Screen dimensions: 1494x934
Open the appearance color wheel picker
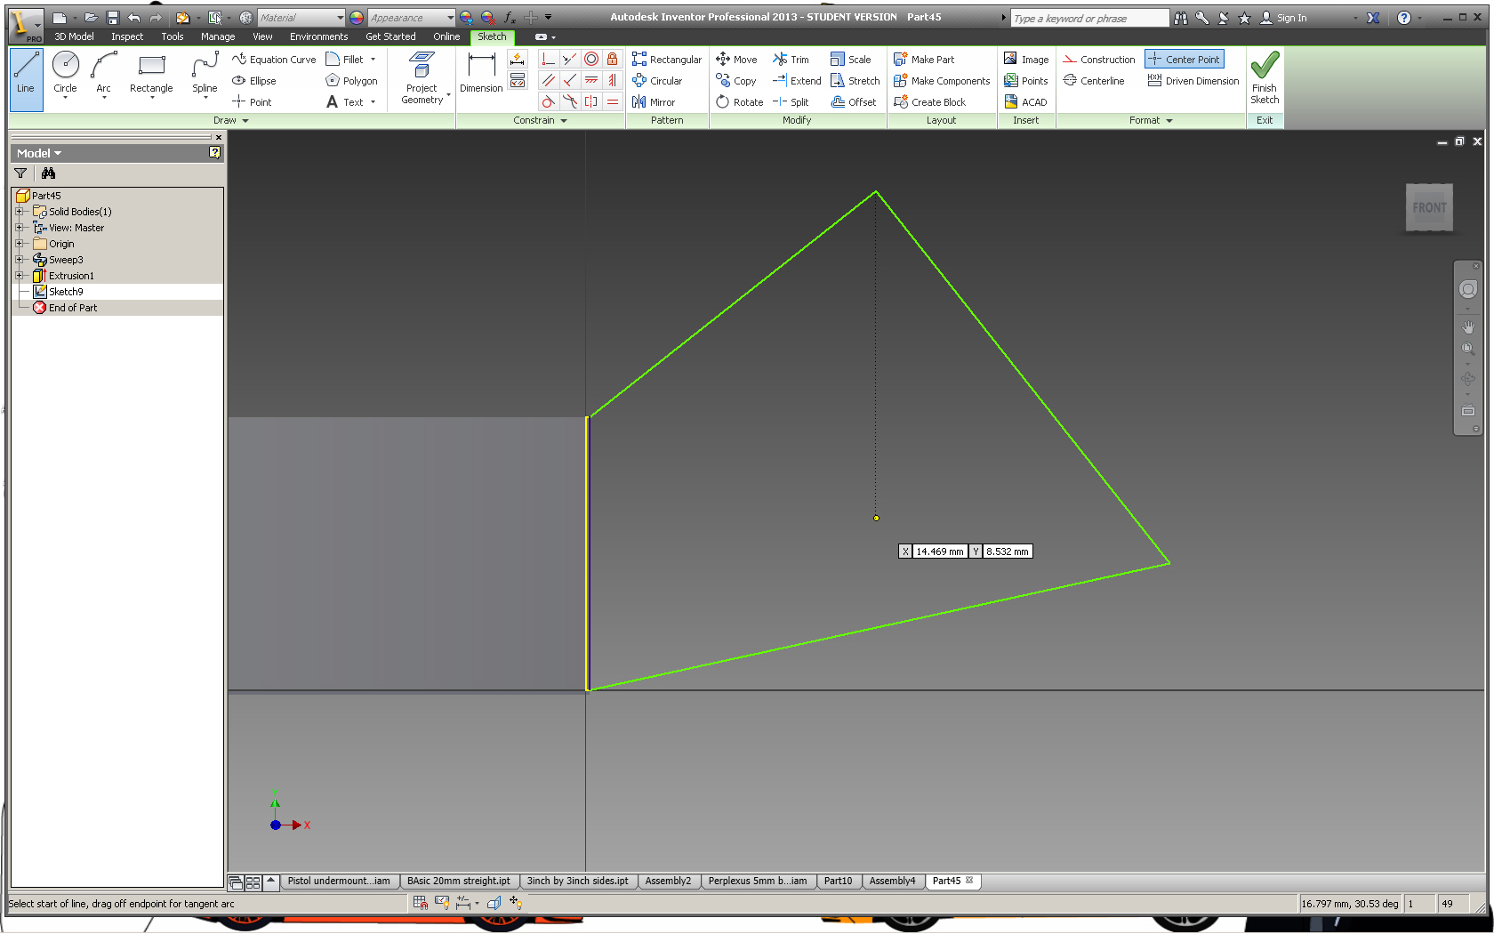(357, 18)
